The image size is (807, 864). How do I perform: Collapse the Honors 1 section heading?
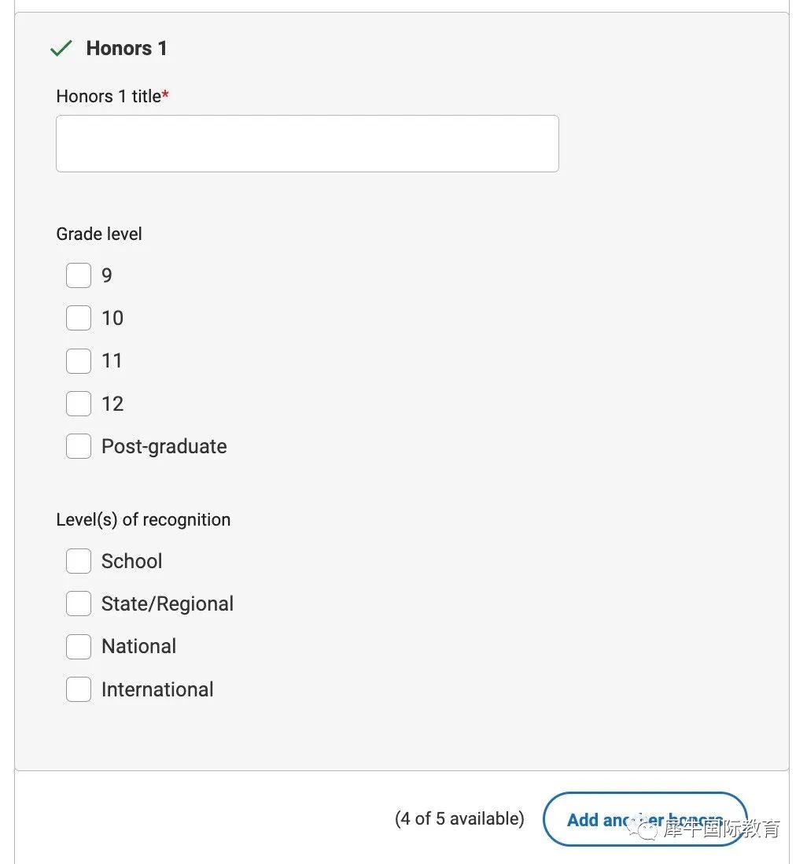127,49
